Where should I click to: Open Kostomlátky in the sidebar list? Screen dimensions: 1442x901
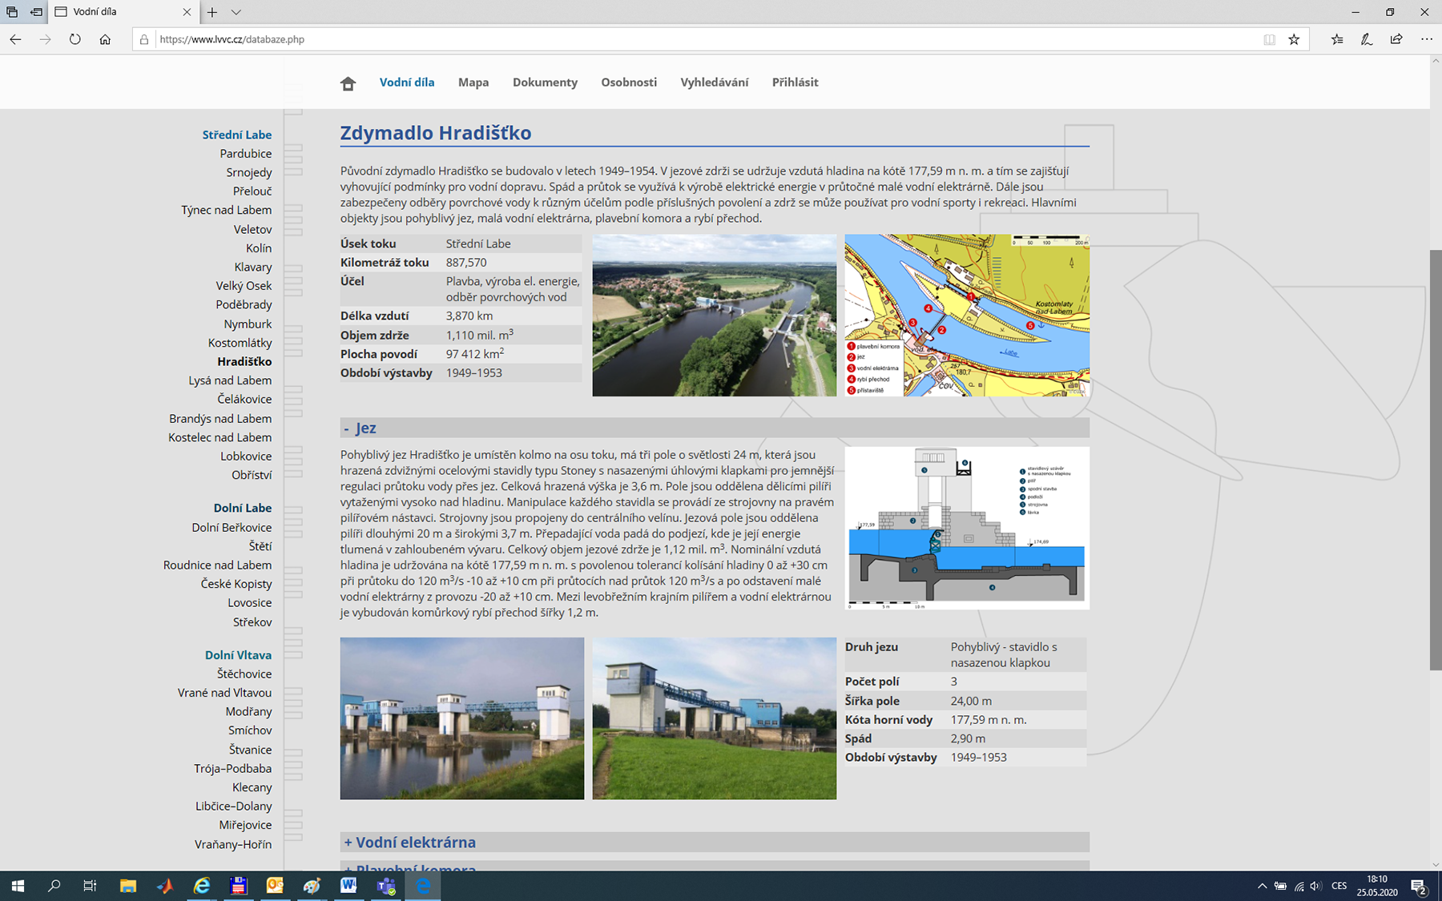[x=240, y=343]
